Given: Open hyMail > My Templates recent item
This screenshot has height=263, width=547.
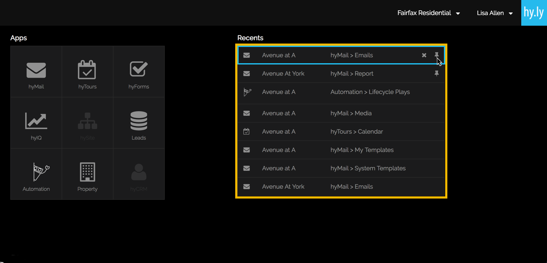Looking at the screenshot, I should pos(341,150).
